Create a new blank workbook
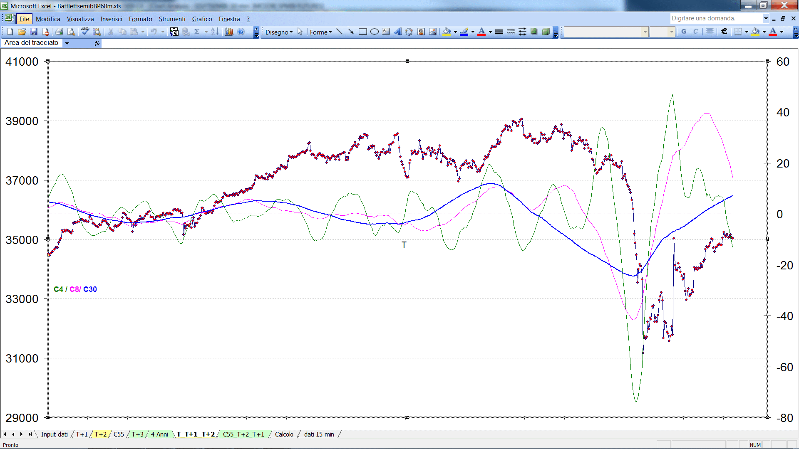 [x=10, y=32]
